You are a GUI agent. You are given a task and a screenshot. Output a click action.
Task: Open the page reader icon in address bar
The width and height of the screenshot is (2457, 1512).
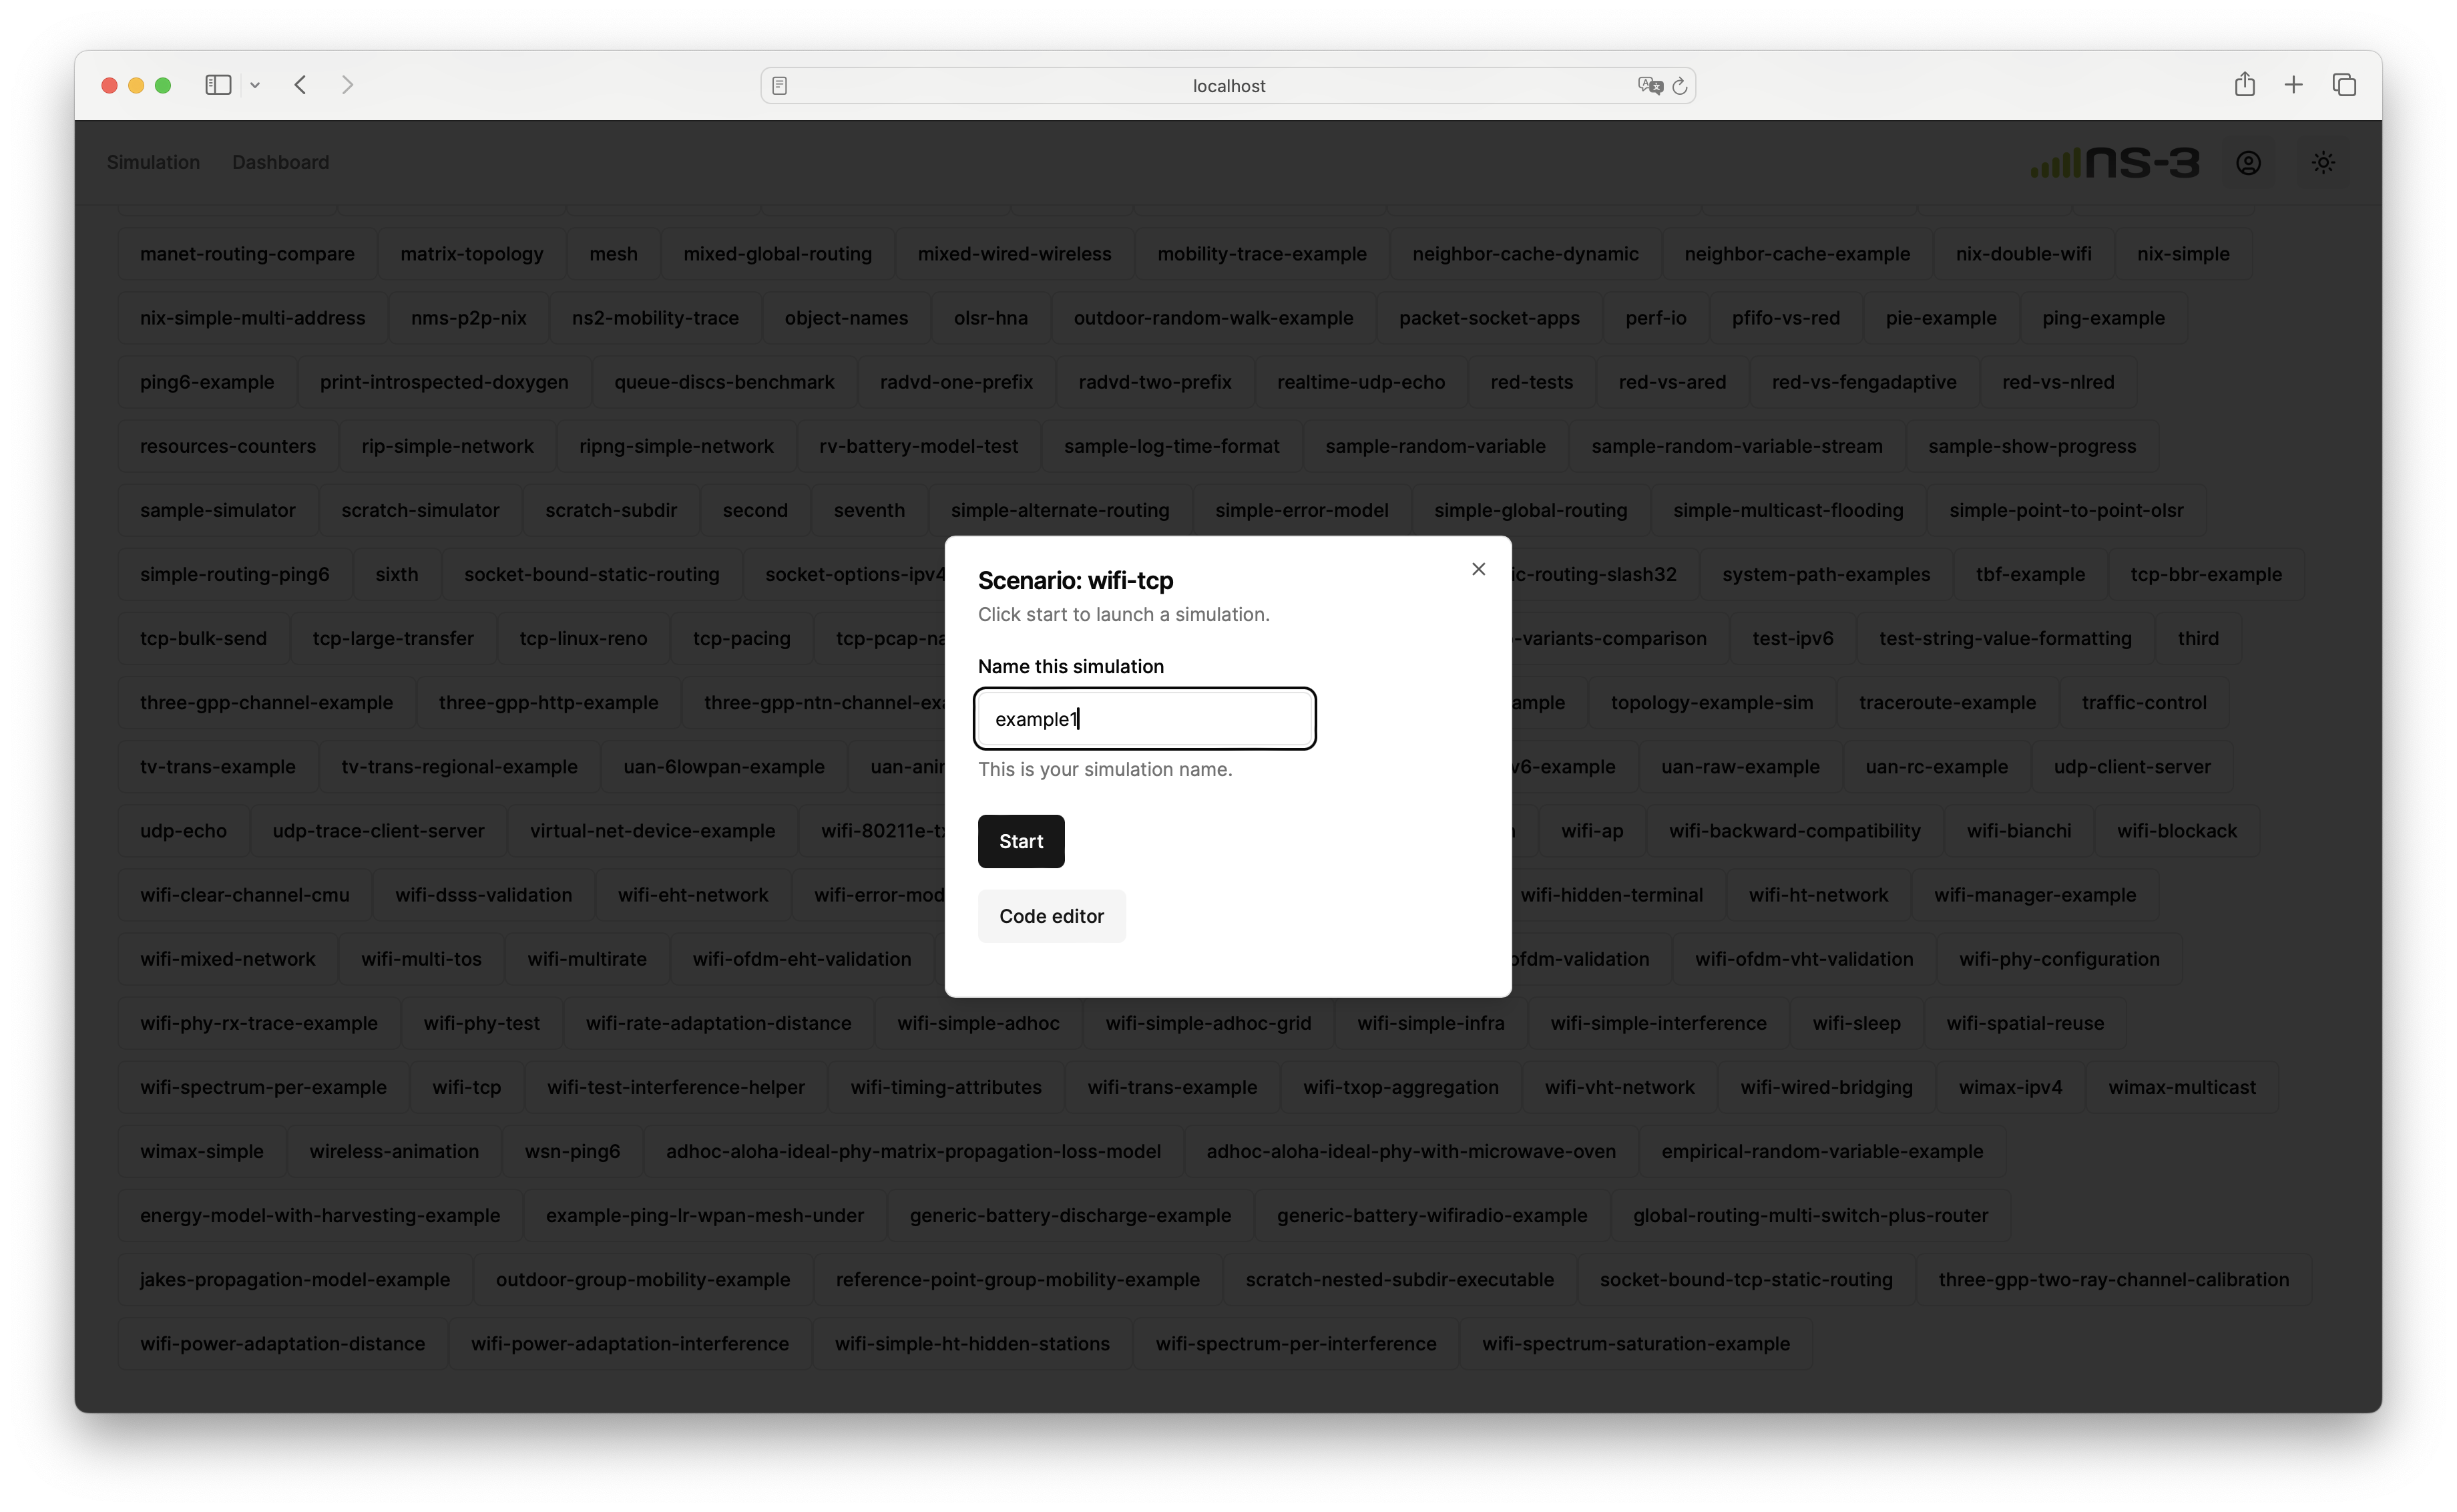[x=780, y=86]
